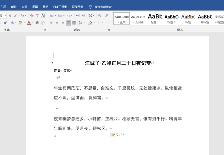
Task: Click the Enclose Characters icon
Action: pyautogui.click(x=43, y=23)
